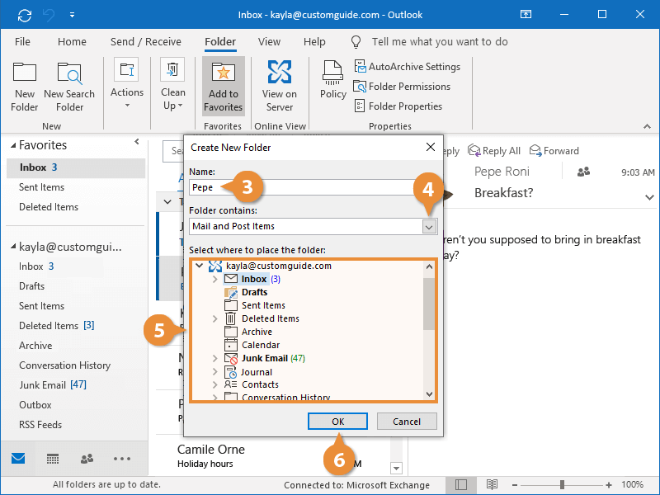Image resolution: width=660 pixels, height=495 pixels.
Task: Click the Tell me what you want to do box
Action: (440, 42)
